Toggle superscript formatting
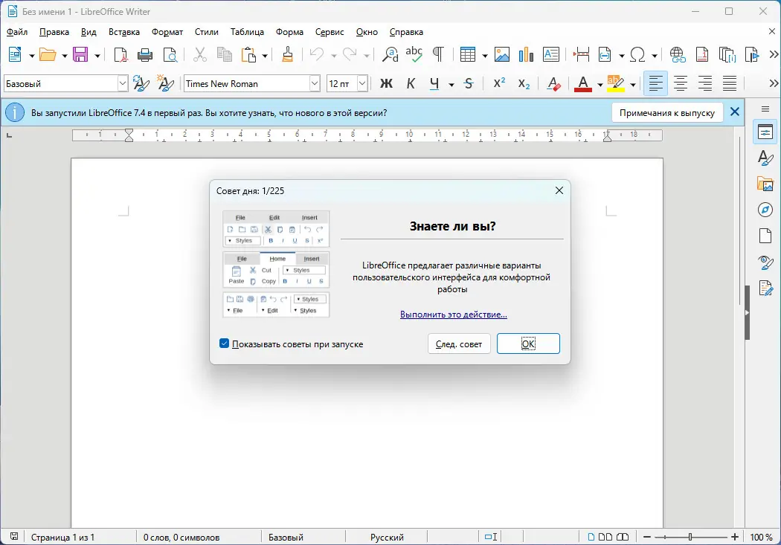Viewport: 781px width, 545px height. coord(499,83)
